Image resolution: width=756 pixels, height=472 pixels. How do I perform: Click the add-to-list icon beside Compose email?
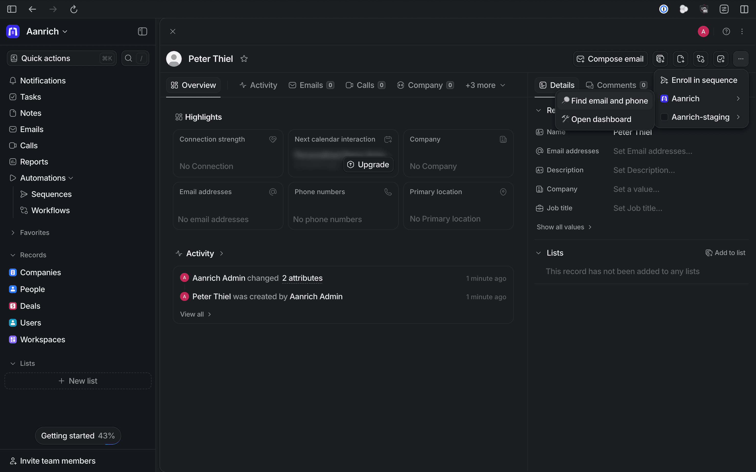[660, 59]
